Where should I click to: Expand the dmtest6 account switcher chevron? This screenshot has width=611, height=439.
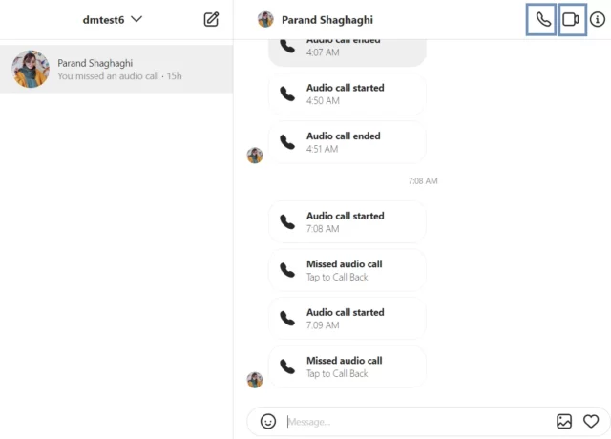137,19
